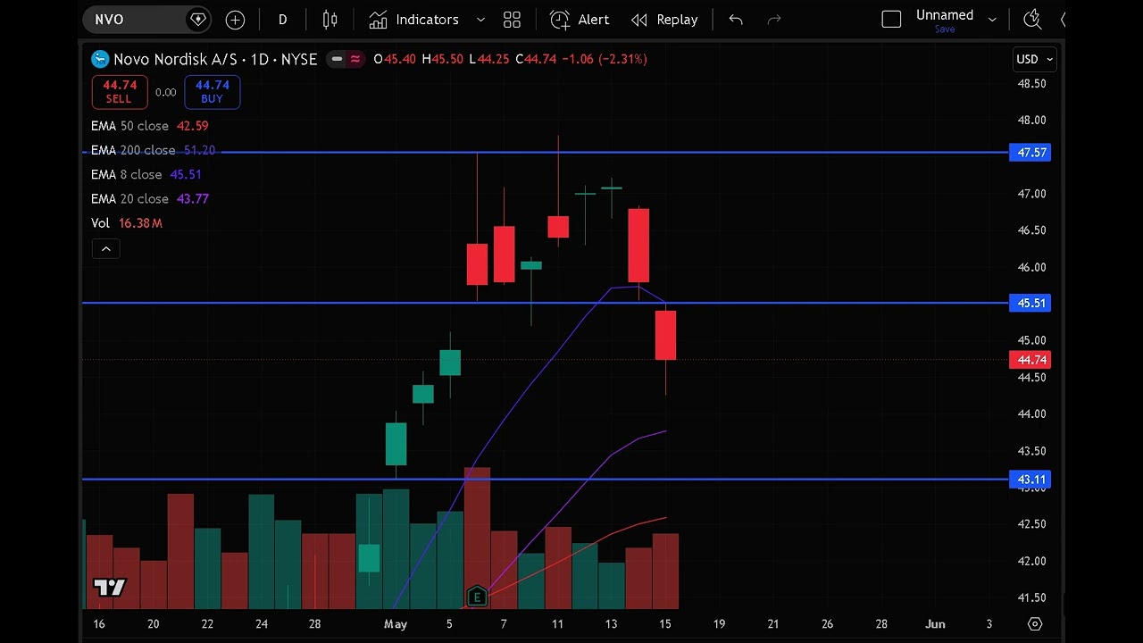This screenshot has height=643, width=1143.
Task: Open the candlestick chart style selector
Action: (330, 20)
